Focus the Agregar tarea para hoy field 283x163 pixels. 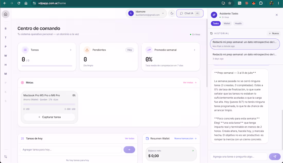tap(71, 150)
